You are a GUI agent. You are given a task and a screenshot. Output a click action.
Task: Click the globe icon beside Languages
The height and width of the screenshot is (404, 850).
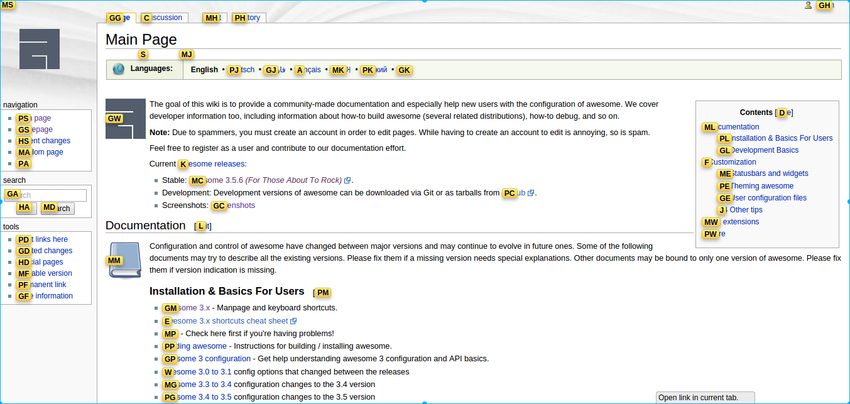coord(119,69)
